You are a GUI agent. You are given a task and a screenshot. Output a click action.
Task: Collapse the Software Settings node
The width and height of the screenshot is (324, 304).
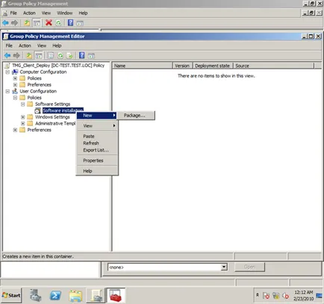(x=23, y=104)
